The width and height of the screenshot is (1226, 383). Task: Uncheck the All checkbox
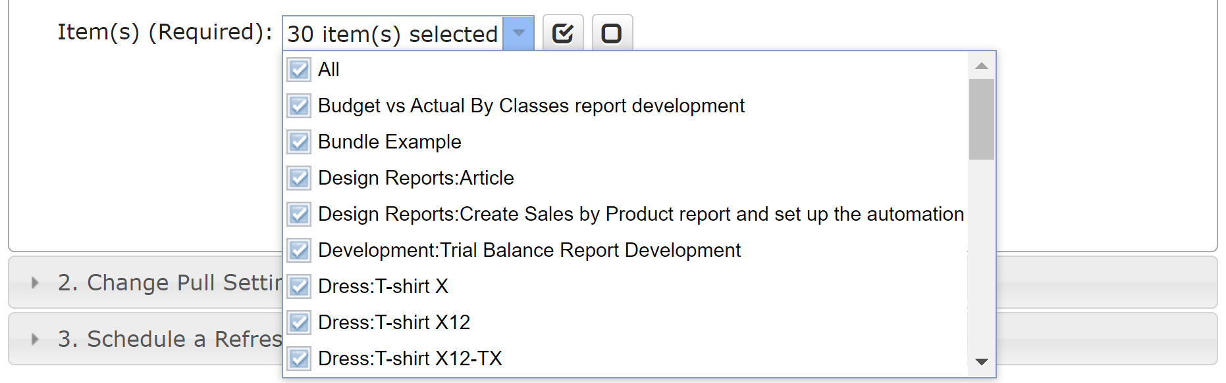[x=299, y=69]
